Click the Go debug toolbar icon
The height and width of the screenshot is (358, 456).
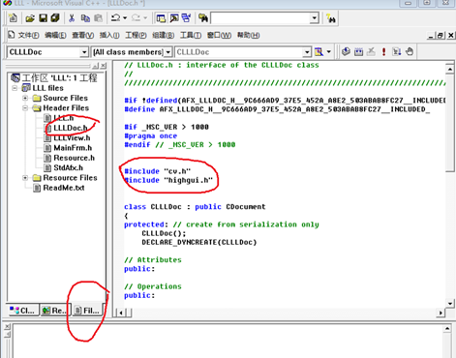(x=396, y=51)
